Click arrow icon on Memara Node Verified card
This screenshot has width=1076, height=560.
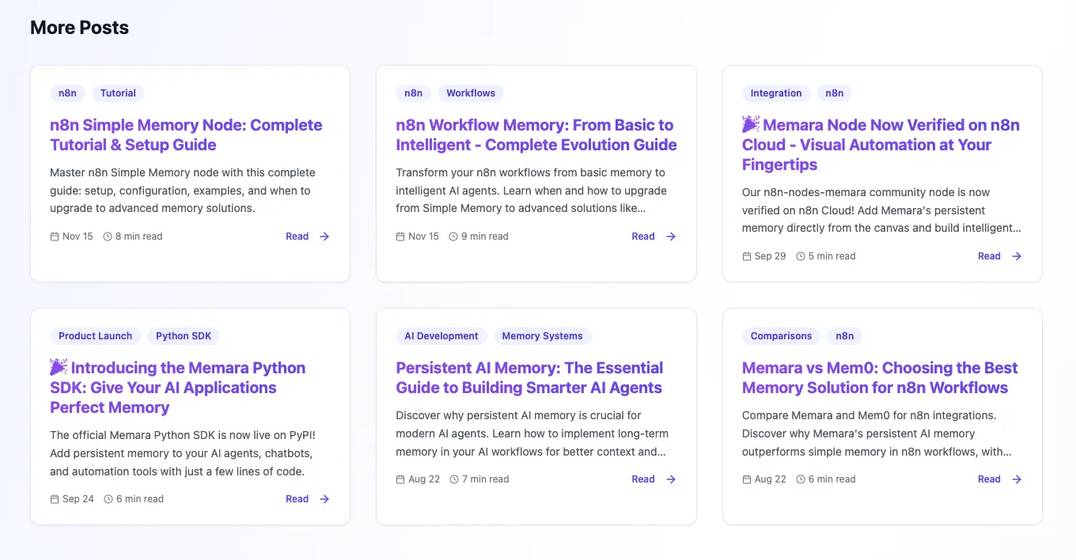click(x=1017, y=256)
